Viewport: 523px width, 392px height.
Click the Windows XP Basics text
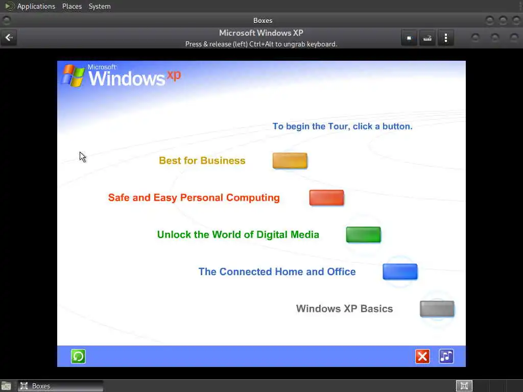[x=345, y=309]
